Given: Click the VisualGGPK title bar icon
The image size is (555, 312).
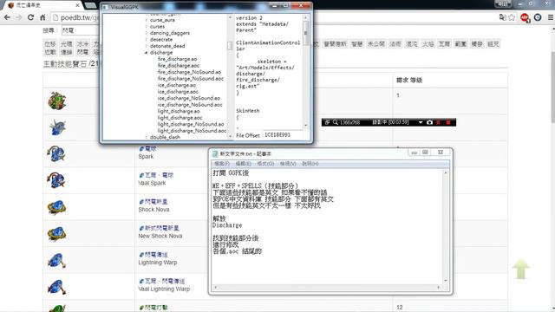Looking at the screenshot, I should (x=105, y=7).
